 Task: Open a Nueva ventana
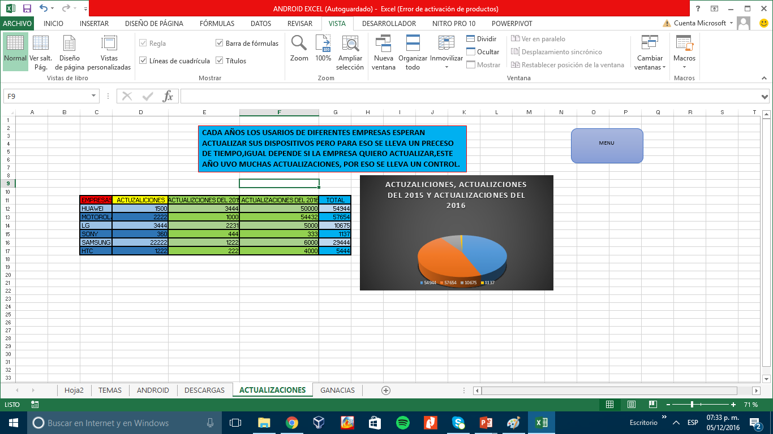(383, 44)
